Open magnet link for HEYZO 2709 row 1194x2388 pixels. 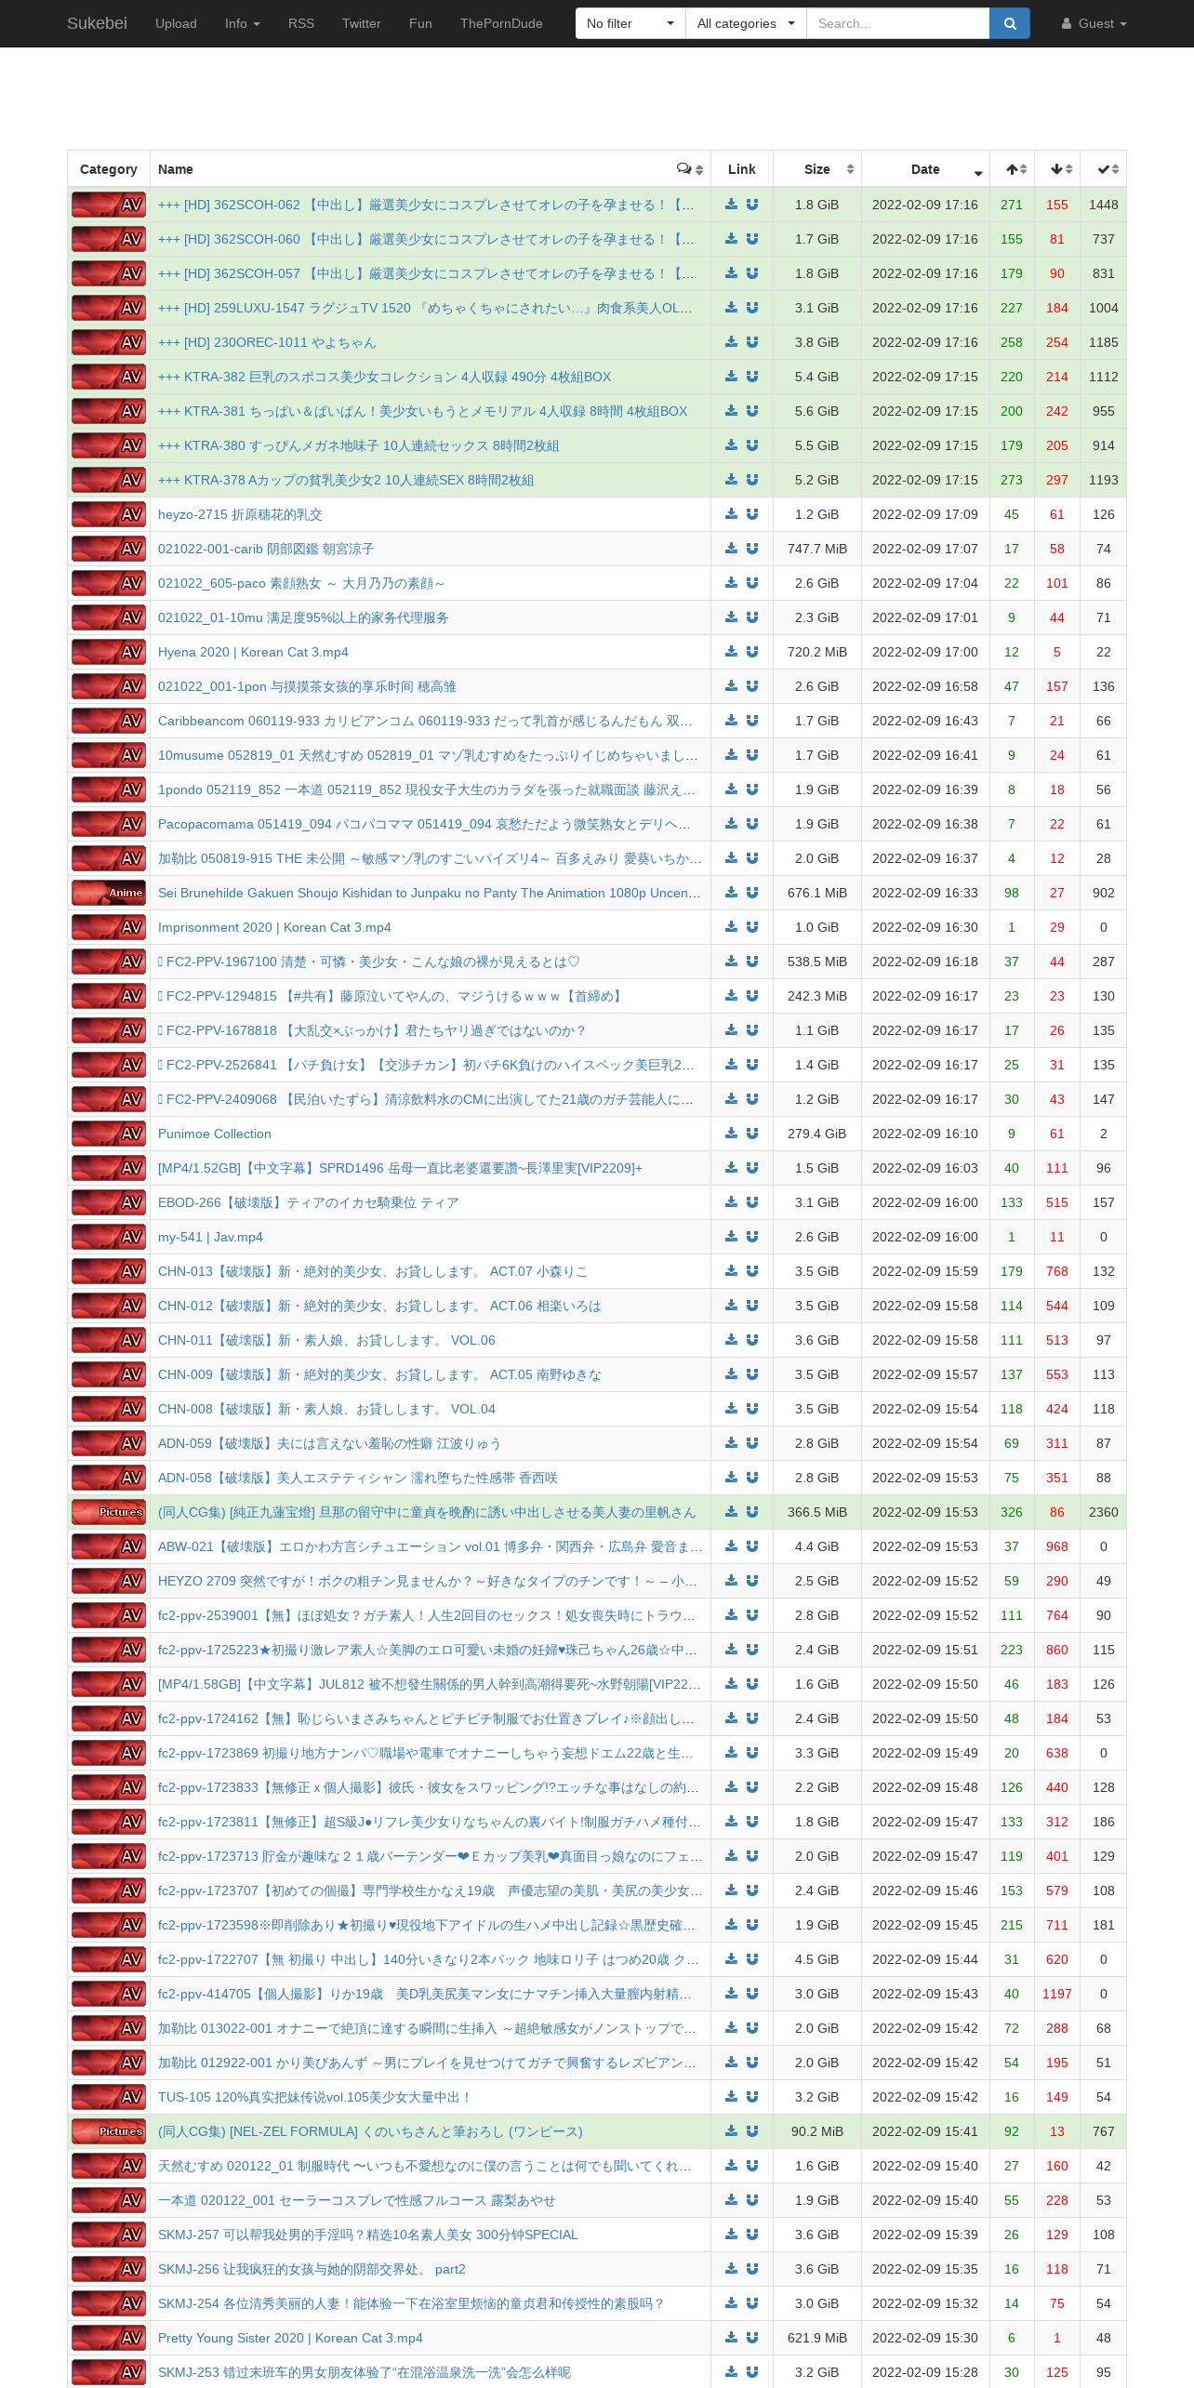752,1581
